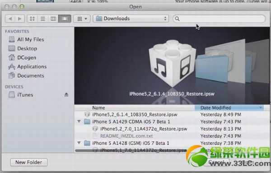
Task: Select the ipsw Cover Flow preview
Action: click(172, 63)
